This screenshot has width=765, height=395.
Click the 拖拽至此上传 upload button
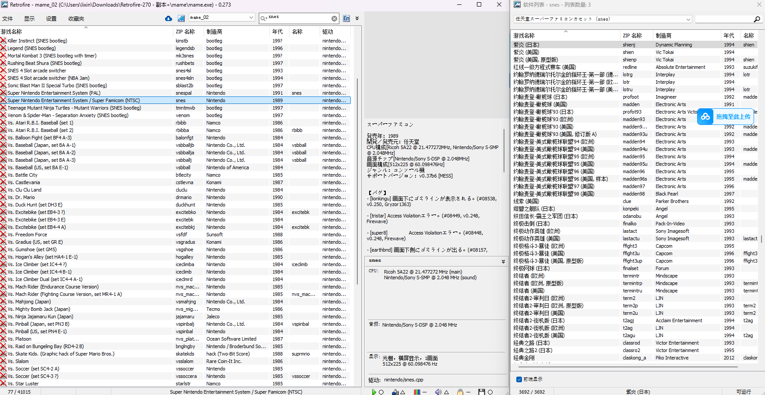(725, 117)
